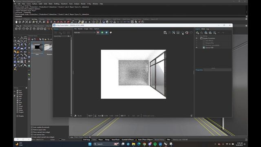Enable Cen object snap checkbox
Viewport: 261px width, 147px height.
[18, 98]
